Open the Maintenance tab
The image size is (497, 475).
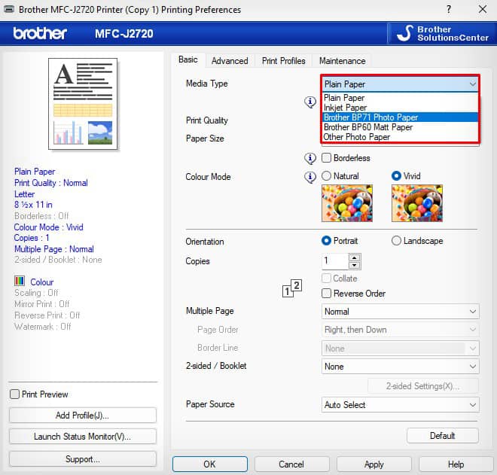[x=342, y=60]
